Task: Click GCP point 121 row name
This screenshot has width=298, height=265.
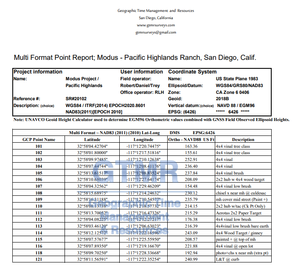Action: (x=39, y=259)
